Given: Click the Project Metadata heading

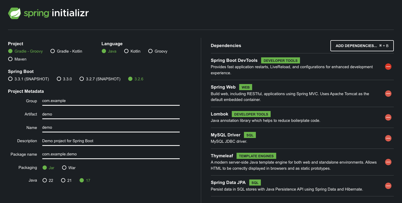Looking at the screenshot, I should (26, 91).
